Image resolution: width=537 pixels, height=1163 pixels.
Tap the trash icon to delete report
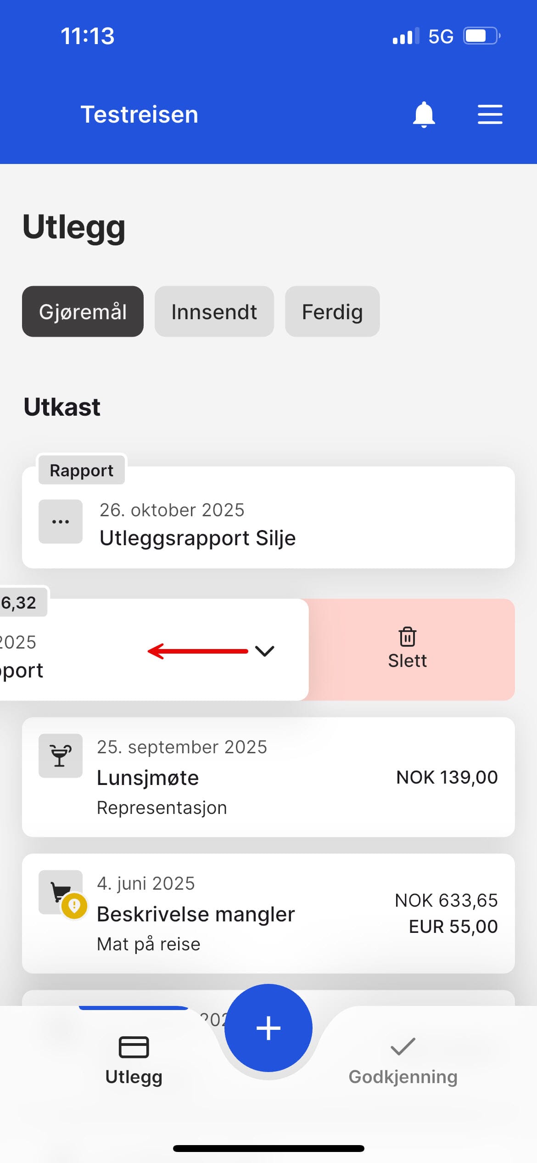coord(407,637)
